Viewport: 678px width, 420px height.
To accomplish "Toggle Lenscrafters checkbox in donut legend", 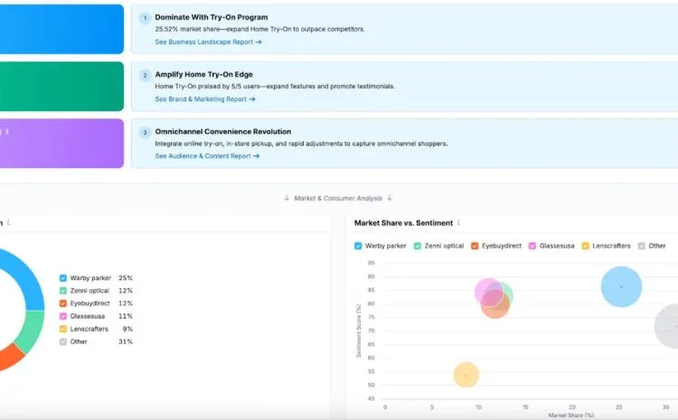I will pyautogui.click(x=63, y=329).
